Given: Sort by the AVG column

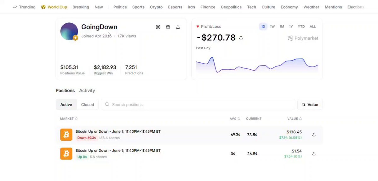Looking at the screenshot, I should coord(235,119).
